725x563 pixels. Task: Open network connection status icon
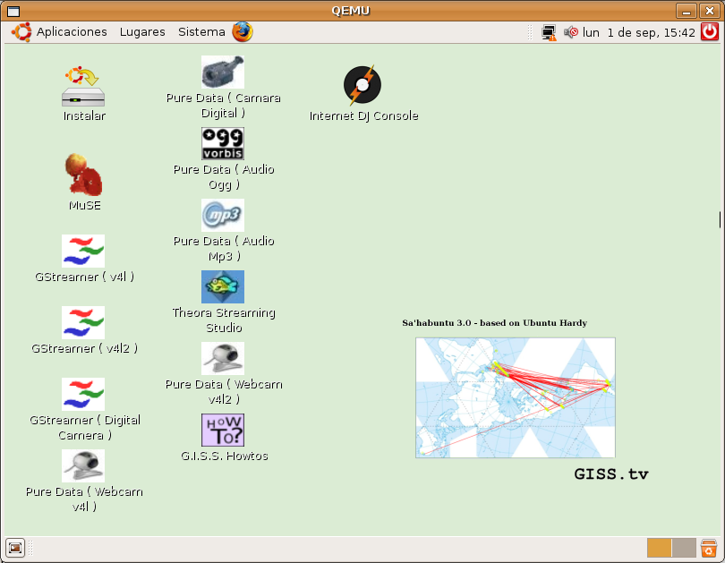[549, 33]
